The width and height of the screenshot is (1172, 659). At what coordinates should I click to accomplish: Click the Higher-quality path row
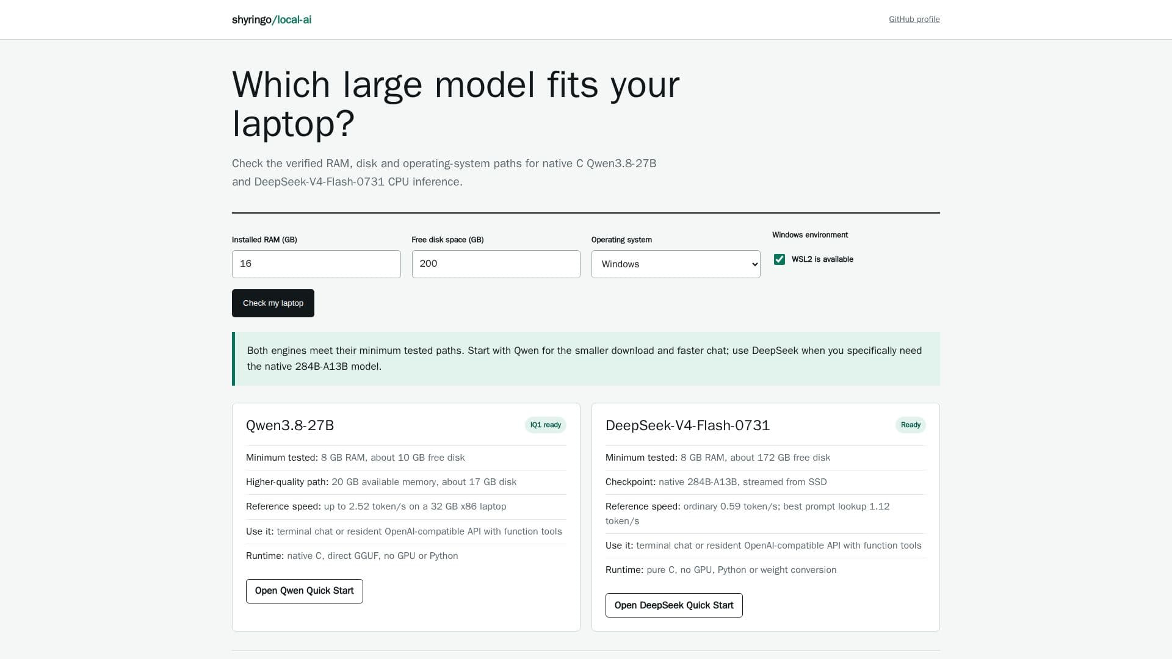click(x=406, y=482)
